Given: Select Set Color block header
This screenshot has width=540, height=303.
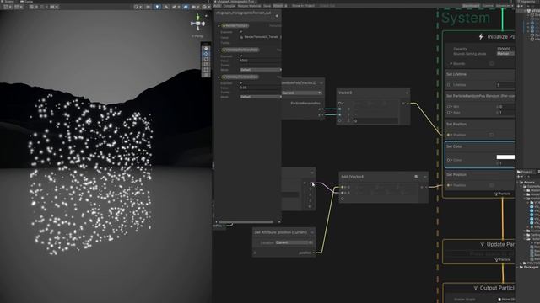Looking at the screenshot, I should pyautogui.click(x=480, y=146).
